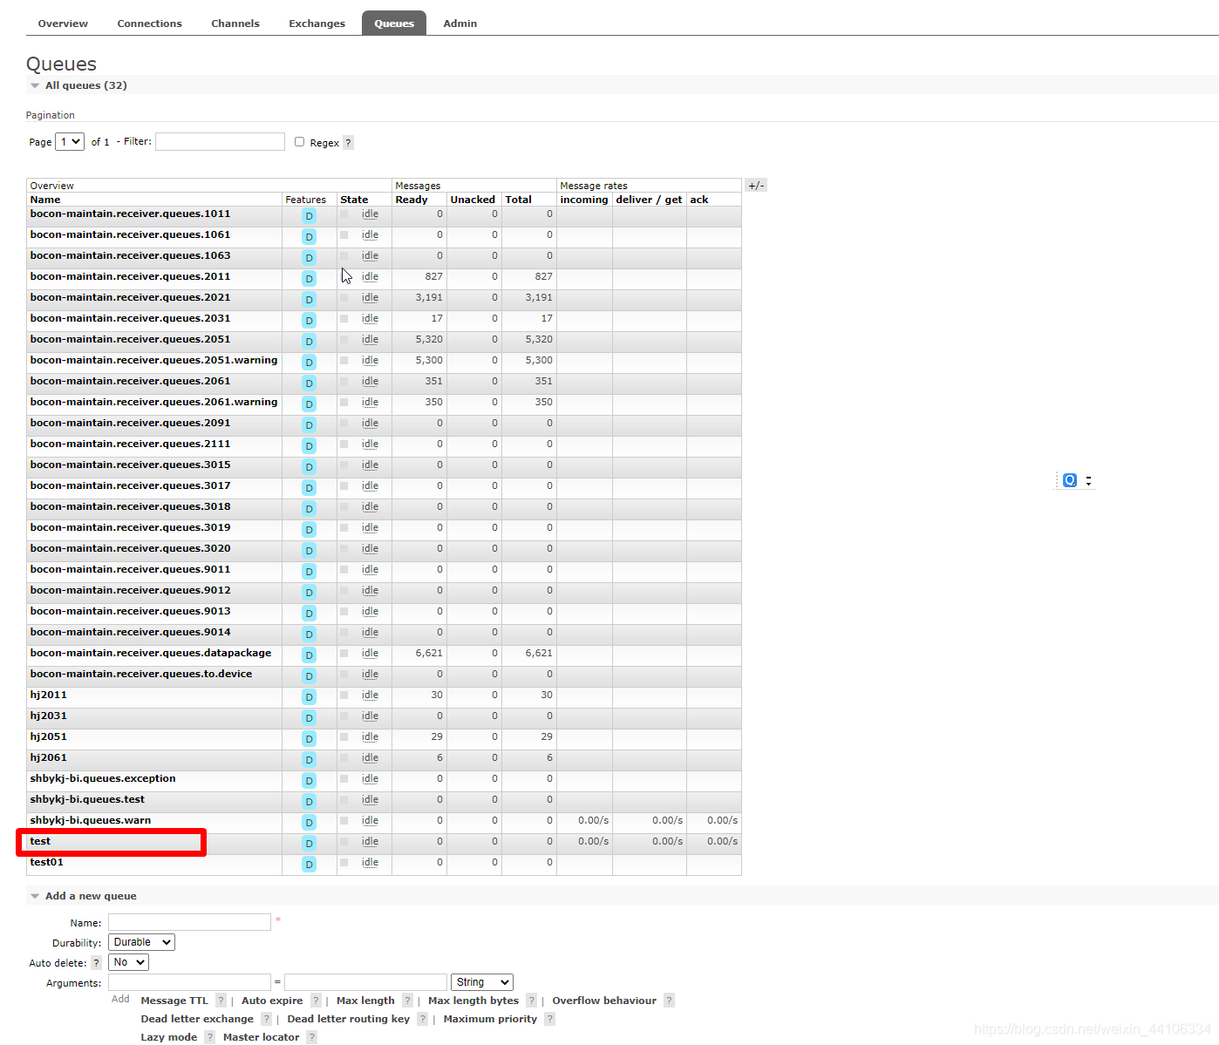The height and width of the screenshot is (1045, 1219).
Task: Click the idle state of queues.3015 row
Action: tap(370, 465)
